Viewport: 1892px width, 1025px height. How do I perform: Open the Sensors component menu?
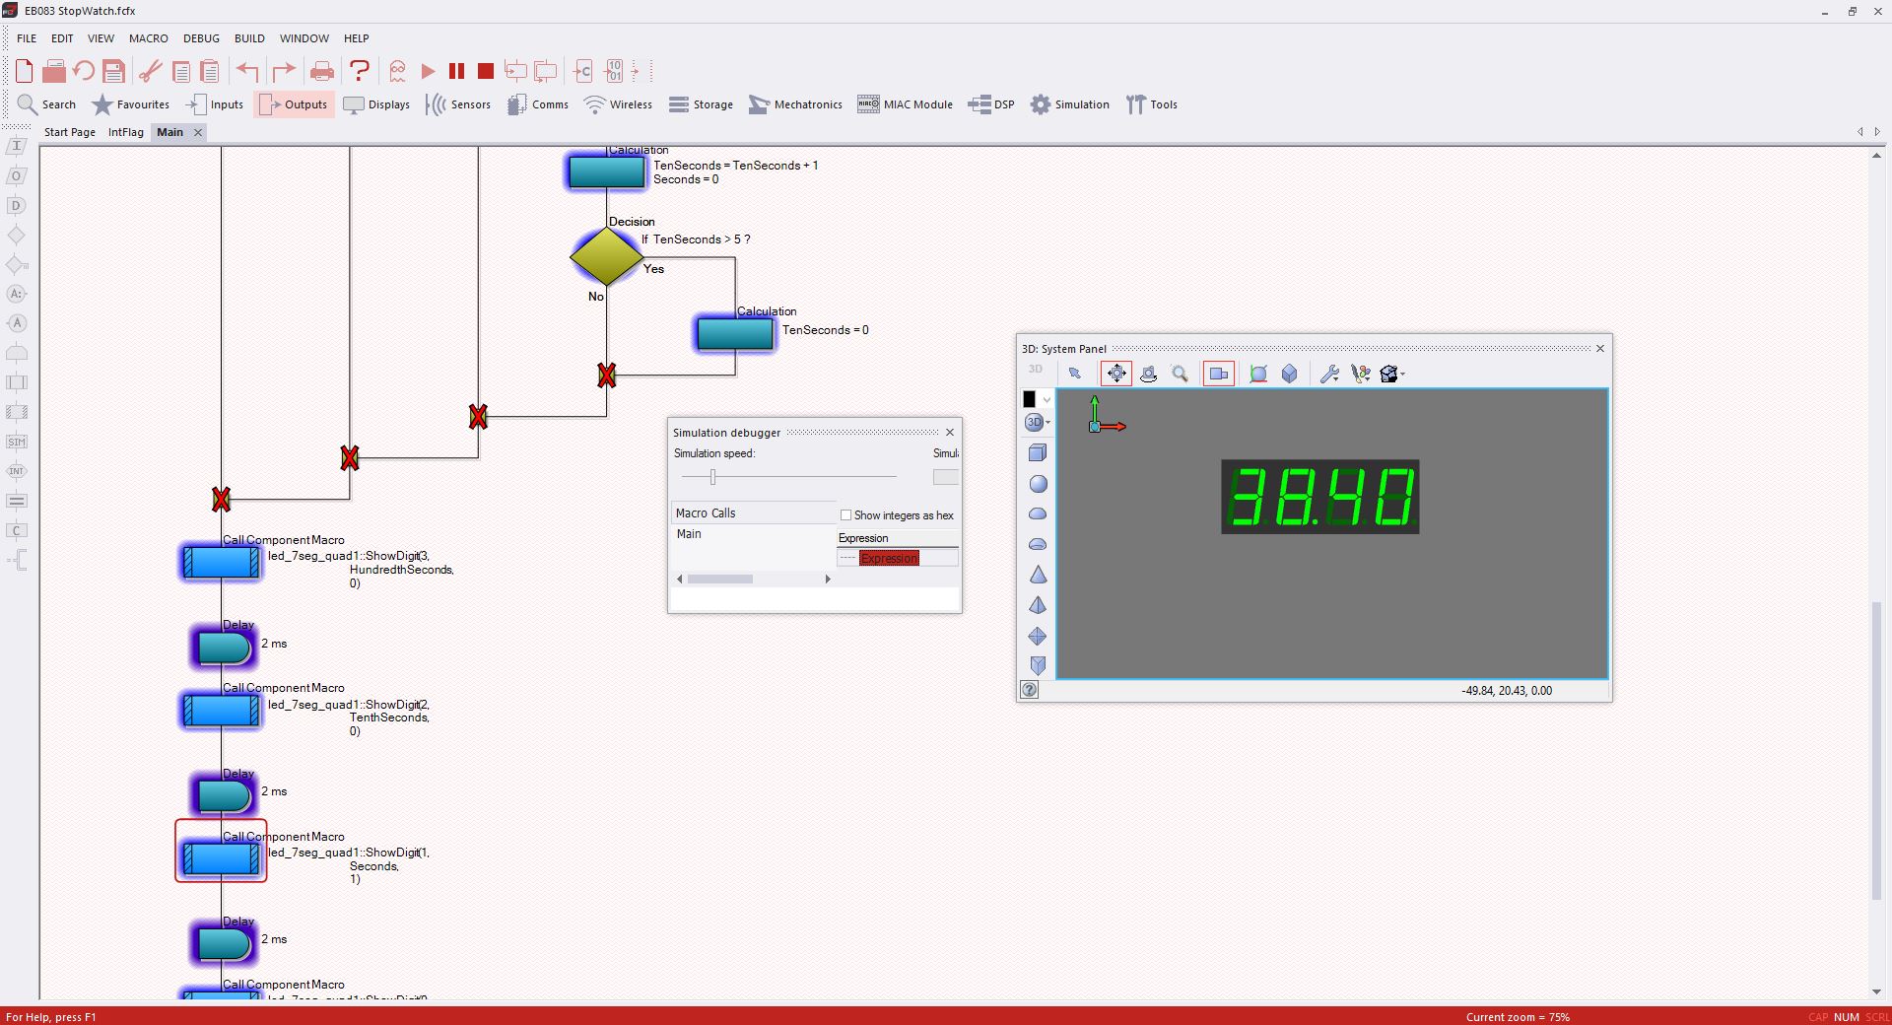pyautogui.click(x=458, y=104)
